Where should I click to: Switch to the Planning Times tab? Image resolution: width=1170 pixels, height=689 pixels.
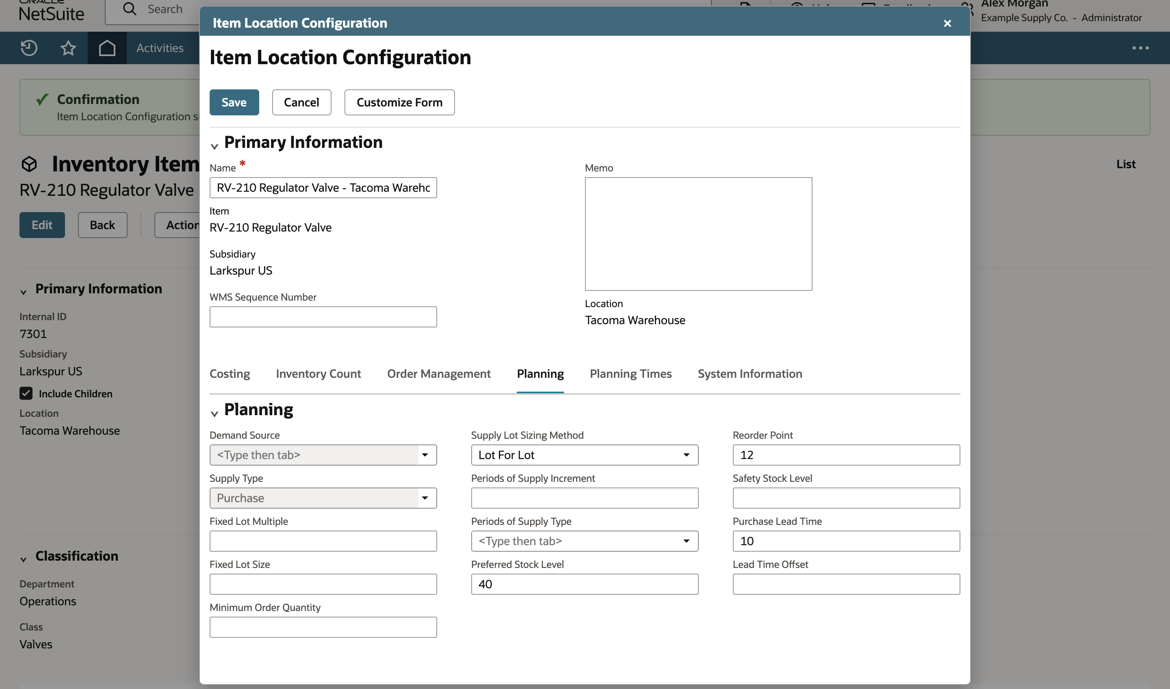coord(630,374)
